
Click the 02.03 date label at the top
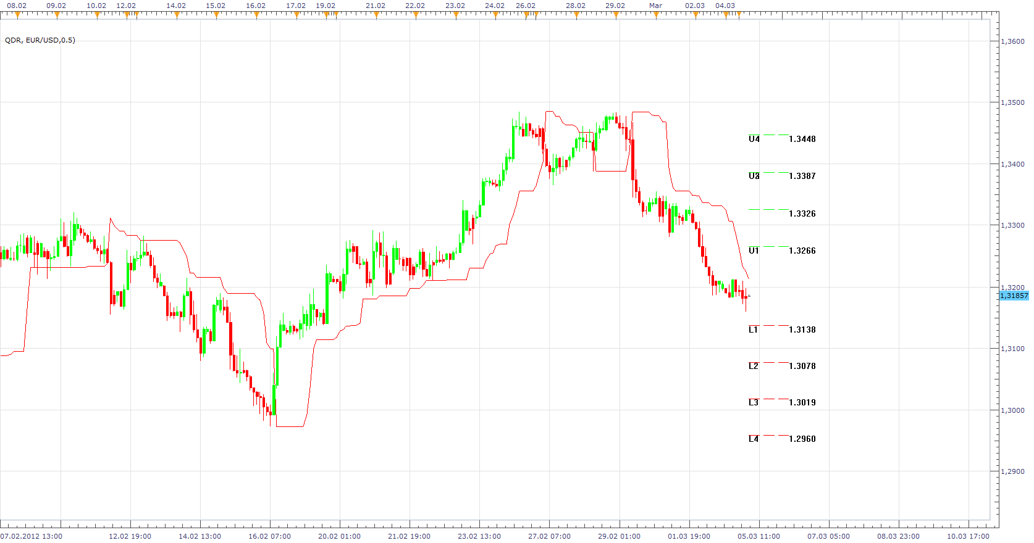click(x=695, y=6)
